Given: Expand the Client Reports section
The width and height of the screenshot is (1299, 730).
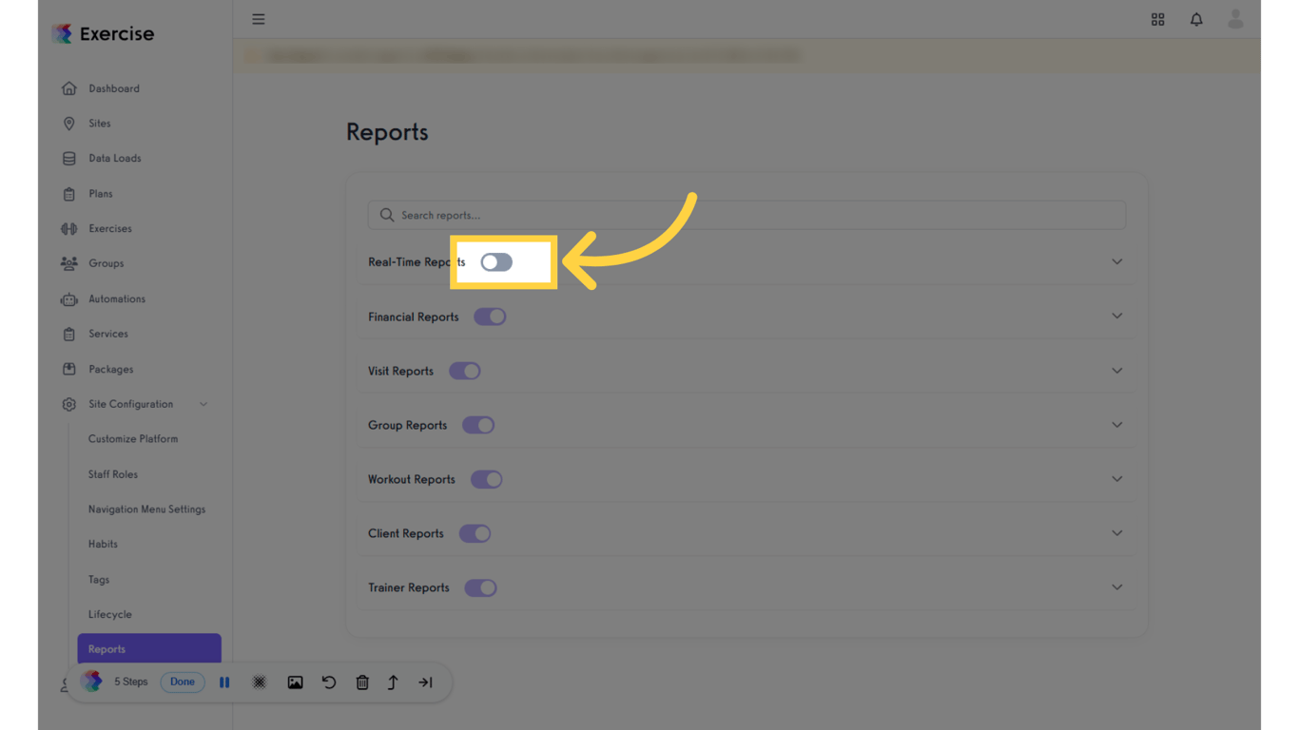Looking at the screenshot, I should (x=1116, y=533).
